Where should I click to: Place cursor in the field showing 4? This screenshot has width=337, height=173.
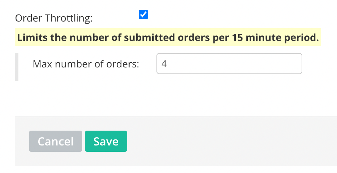pos(229,64)
